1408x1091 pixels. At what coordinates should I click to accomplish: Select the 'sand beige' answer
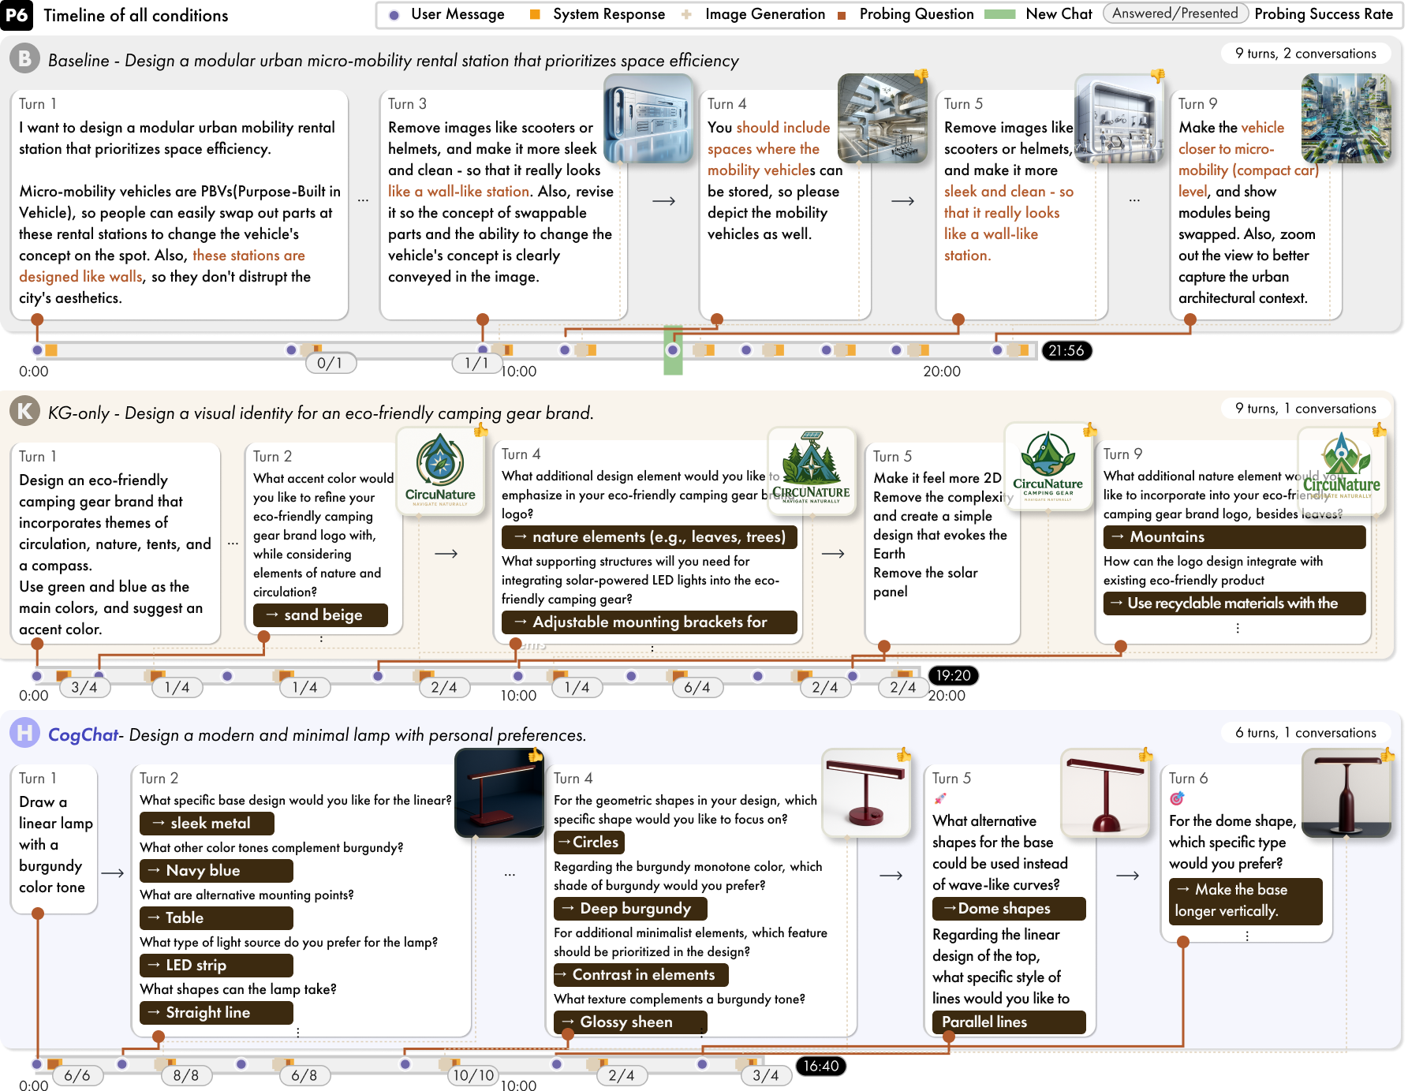pos(320,615)
